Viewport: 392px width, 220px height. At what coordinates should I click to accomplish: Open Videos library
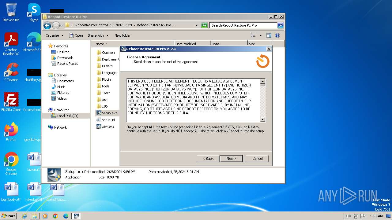(59, 98)
